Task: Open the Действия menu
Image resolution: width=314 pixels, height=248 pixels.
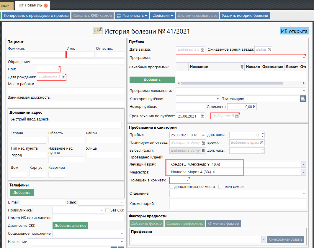Action: 163,16
